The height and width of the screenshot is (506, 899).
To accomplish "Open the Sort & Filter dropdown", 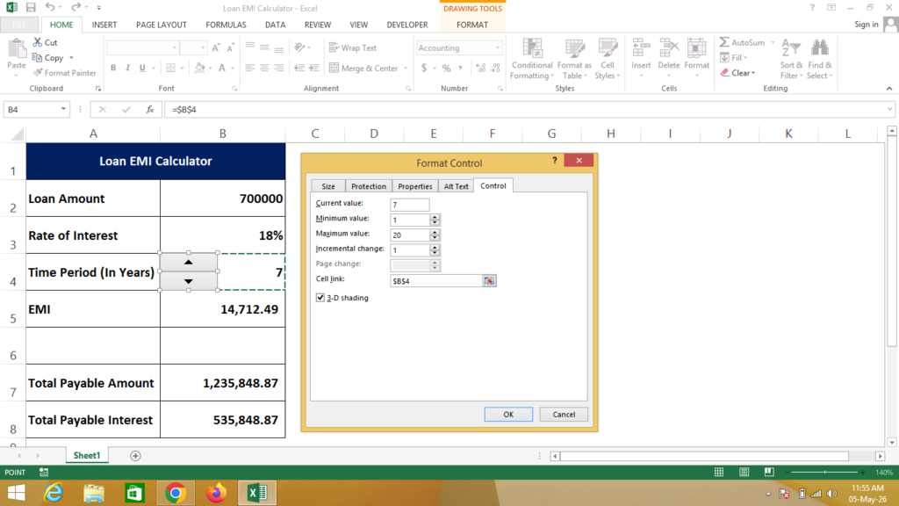I will 791,60.
